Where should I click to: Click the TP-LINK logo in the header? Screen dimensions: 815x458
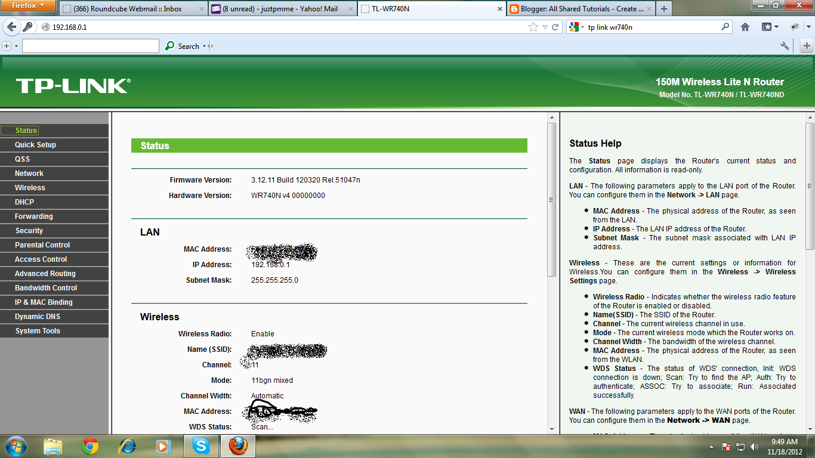pos(73,86)
